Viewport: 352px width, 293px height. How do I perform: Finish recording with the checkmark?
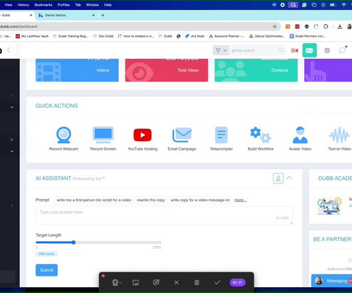(217, 282)
